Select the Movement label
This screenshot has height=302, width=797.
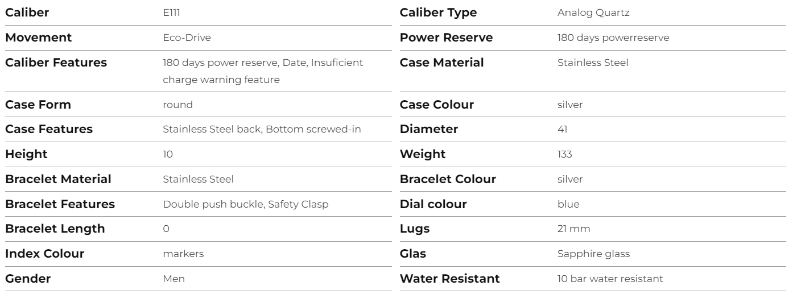coord(39,38)
